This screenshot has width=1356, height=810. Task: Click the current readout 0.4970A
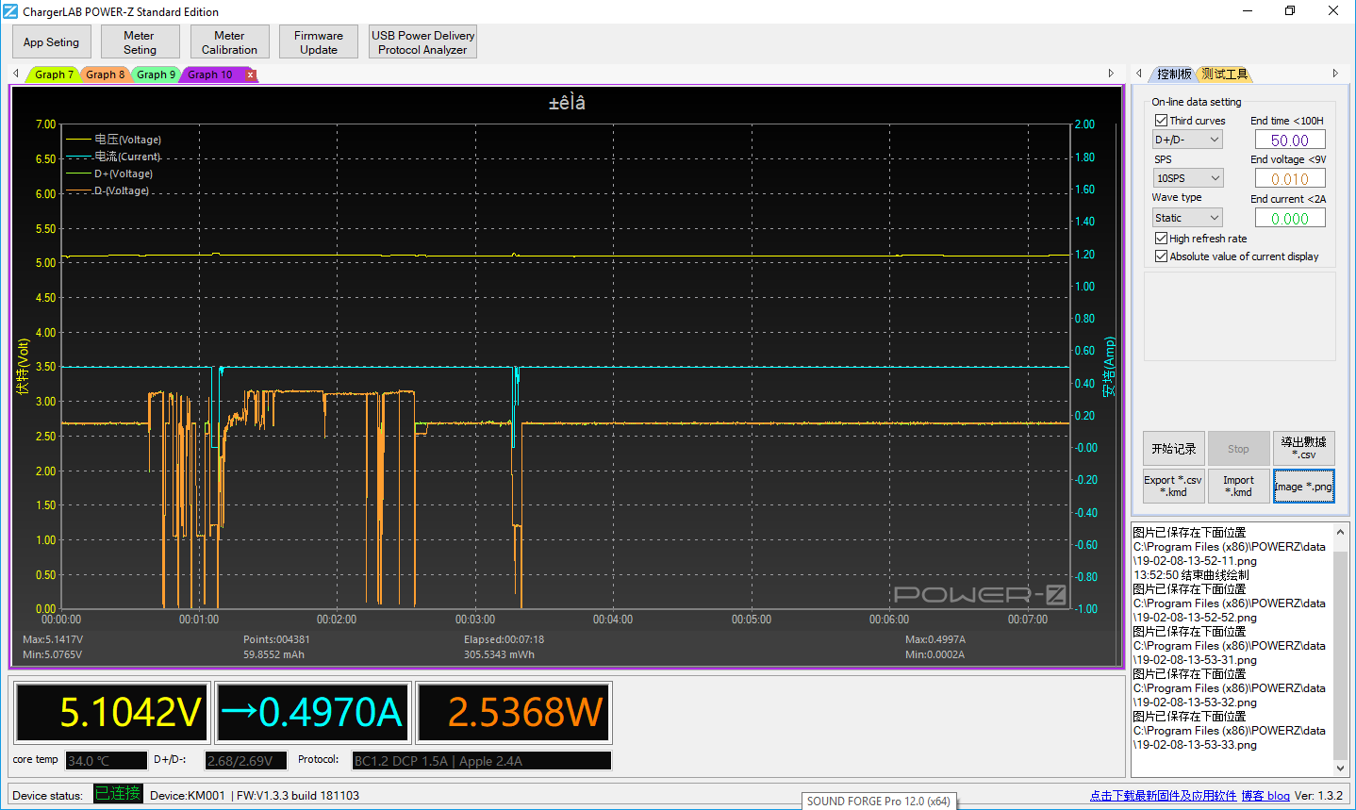pos(313,713)
